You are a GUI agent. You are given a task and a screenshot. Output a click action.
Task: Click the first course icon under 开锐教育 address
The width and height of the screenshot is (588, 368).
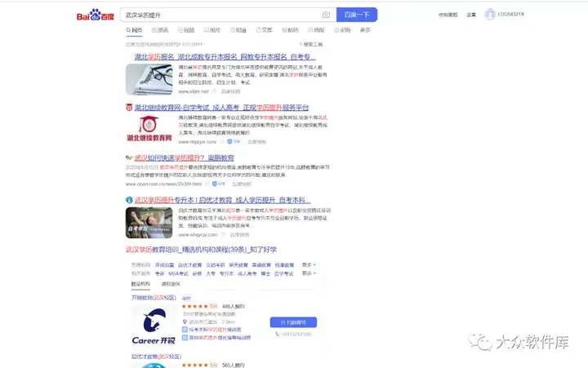185,330
